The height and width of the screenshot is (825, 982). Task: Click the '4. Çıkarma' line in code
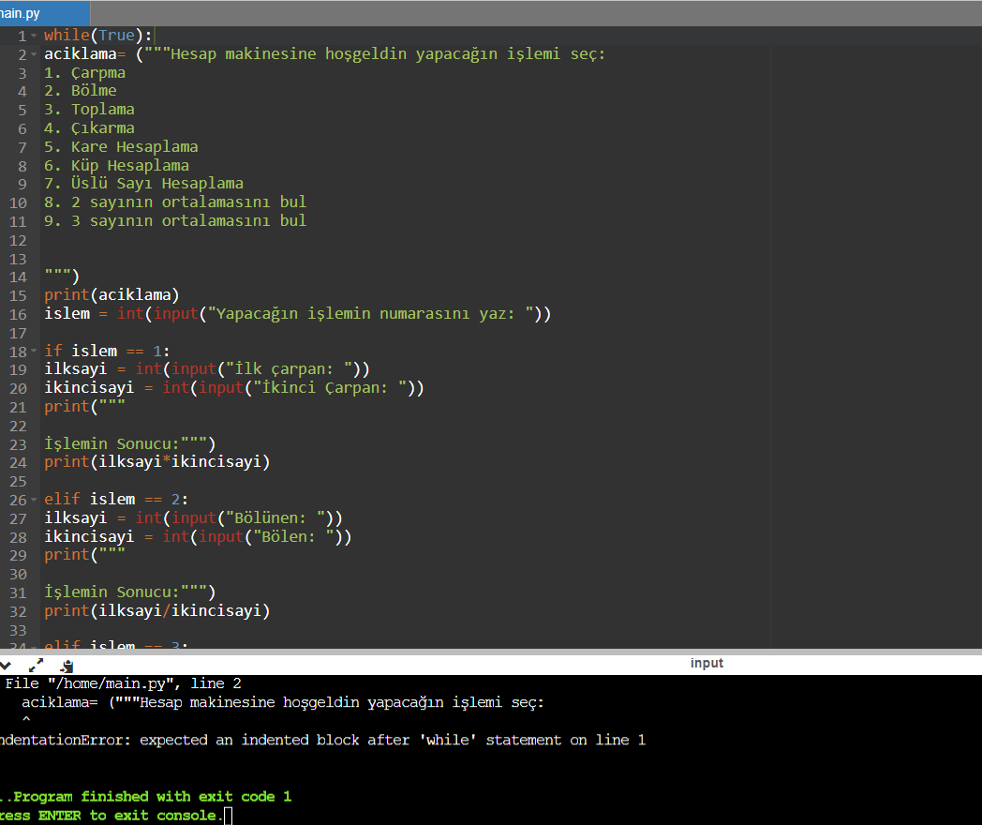point(89,127)
